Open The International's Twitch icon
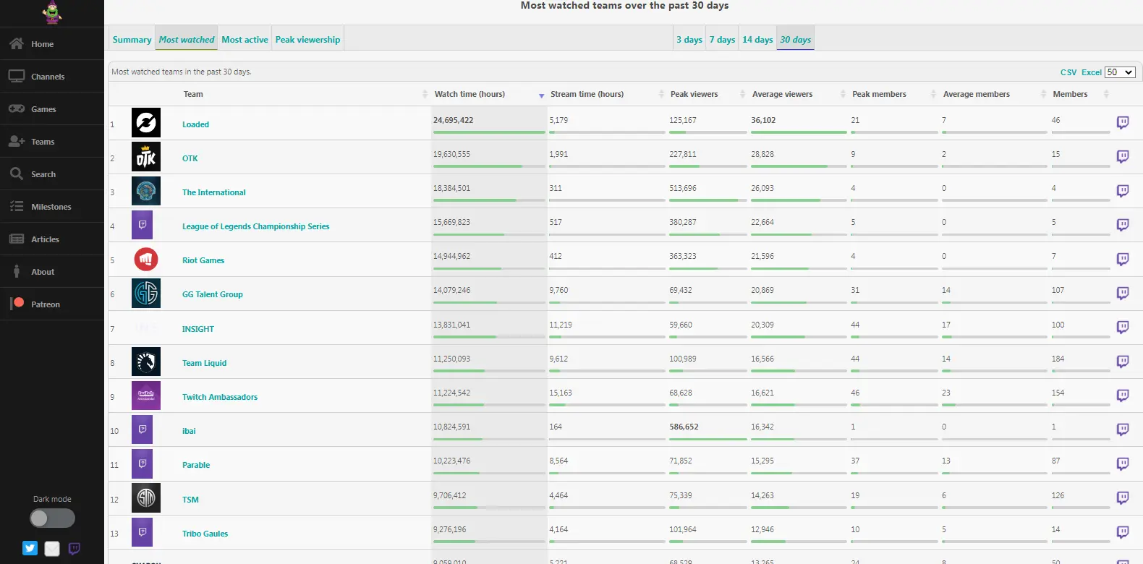The height and width of the screenshot is (564, 1143). tap(1123, 191)
